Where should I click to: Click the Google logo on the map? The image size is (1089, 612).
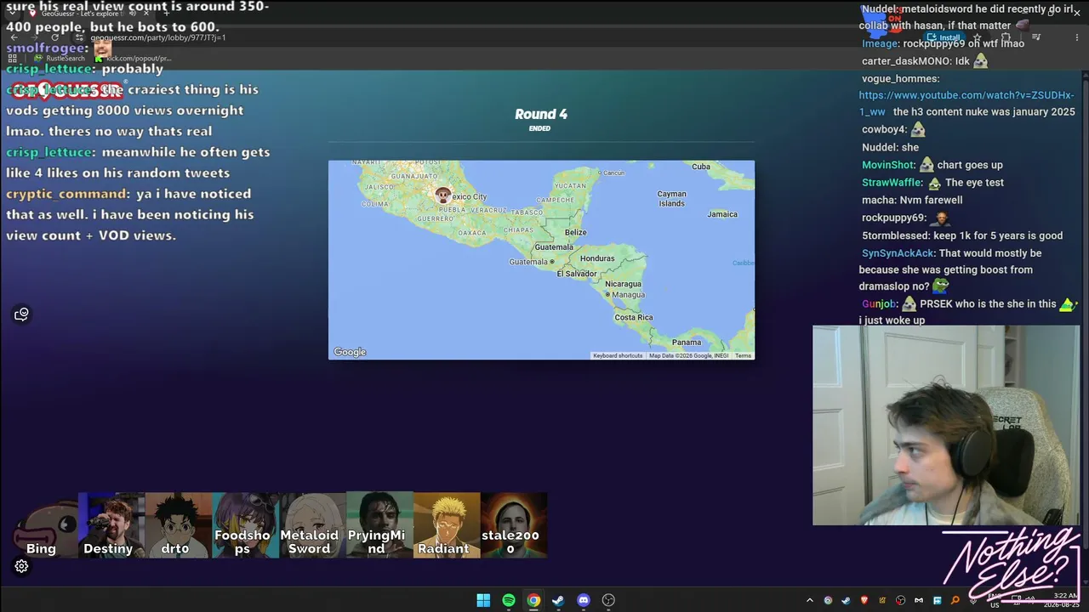pos(350,352)
